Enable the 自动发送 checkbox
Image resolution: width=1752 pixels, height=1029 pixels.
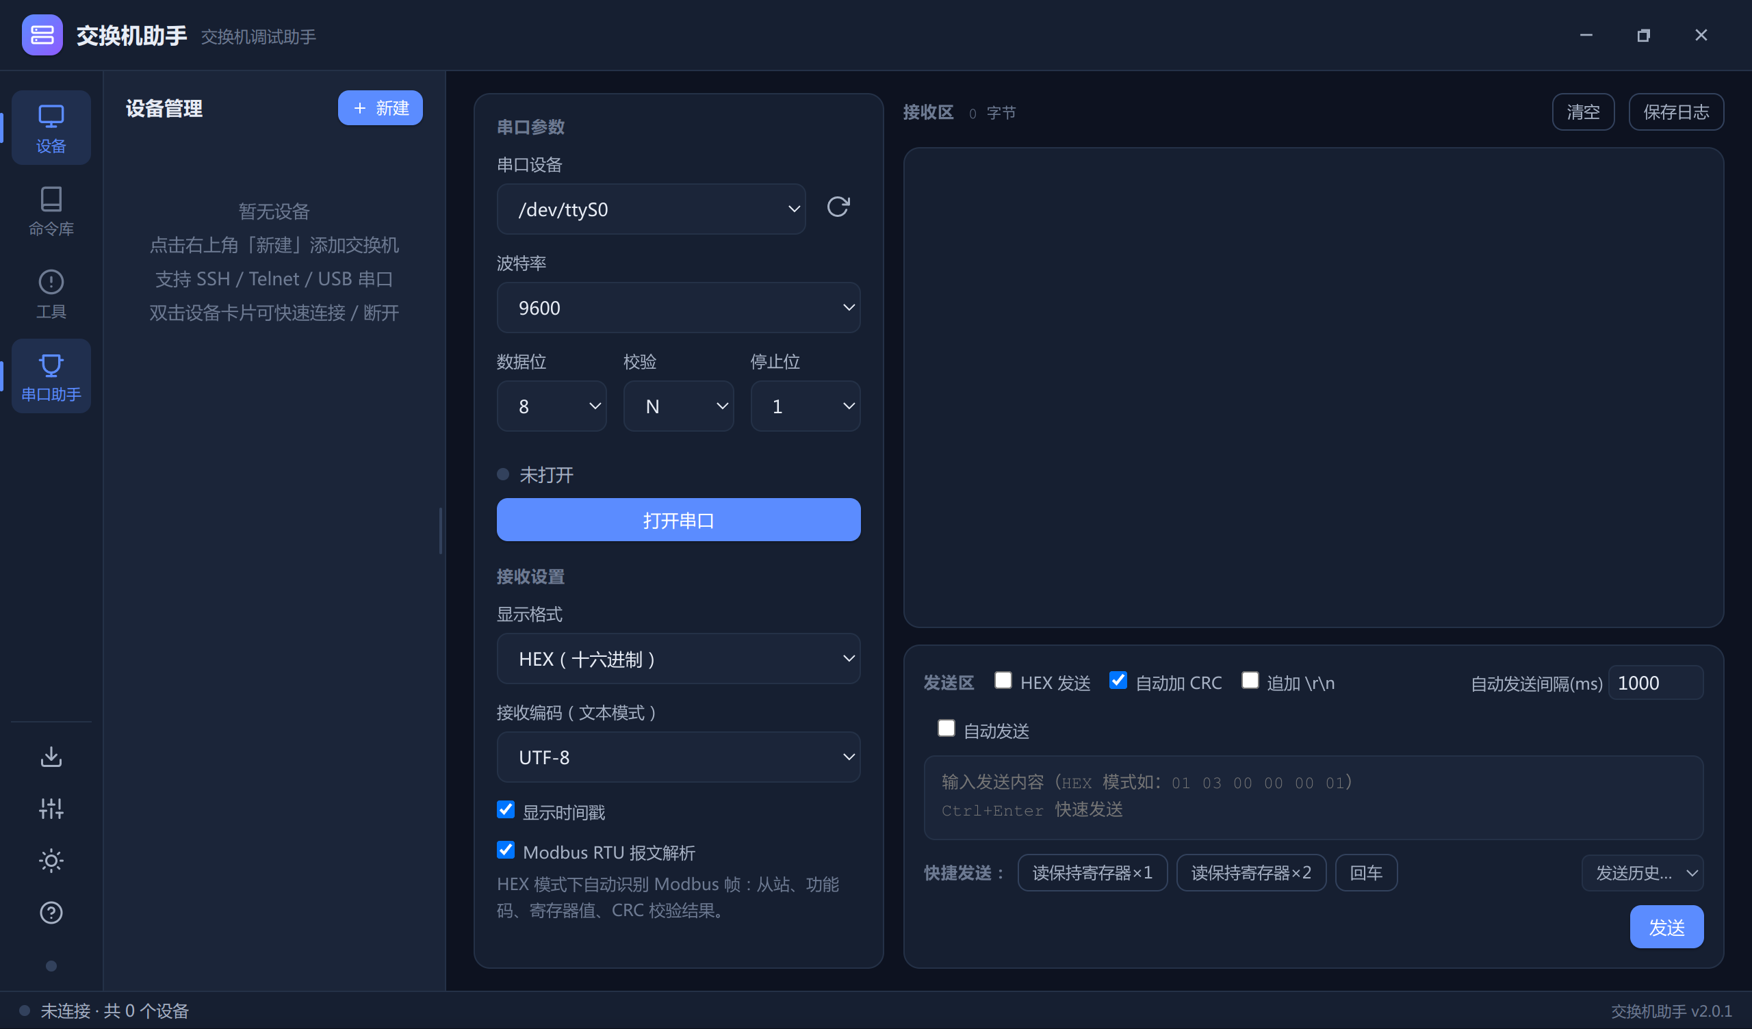pos(946,729)
